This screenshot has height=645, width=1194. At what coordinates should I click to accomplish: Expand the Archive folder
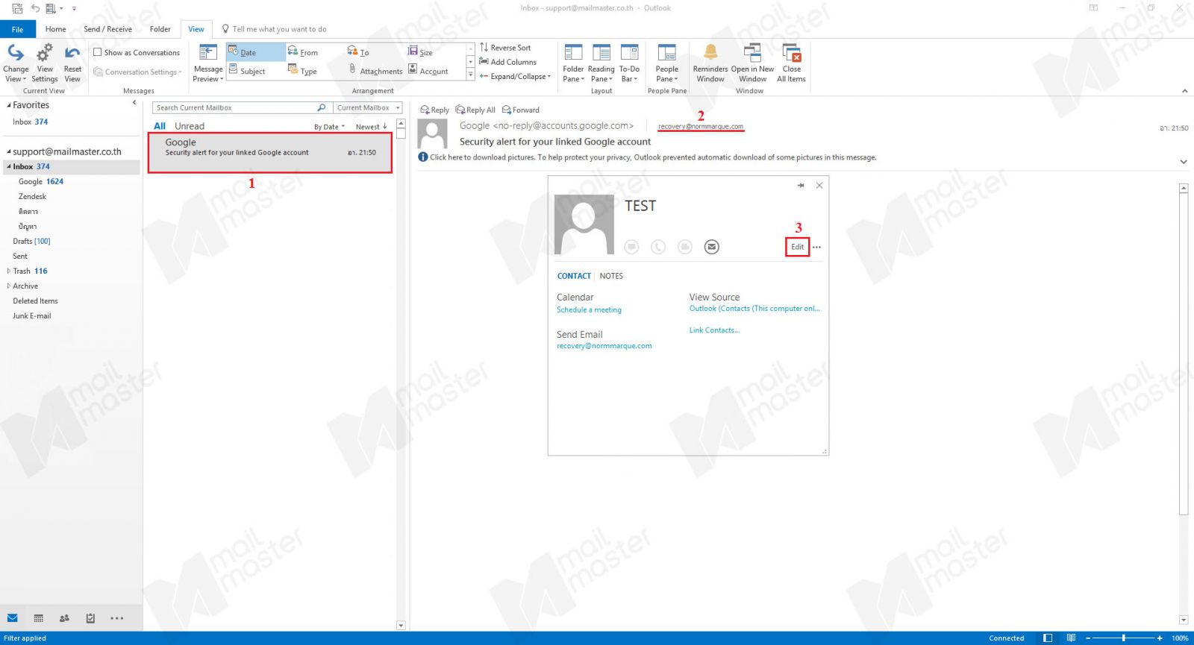click(9, 286)
